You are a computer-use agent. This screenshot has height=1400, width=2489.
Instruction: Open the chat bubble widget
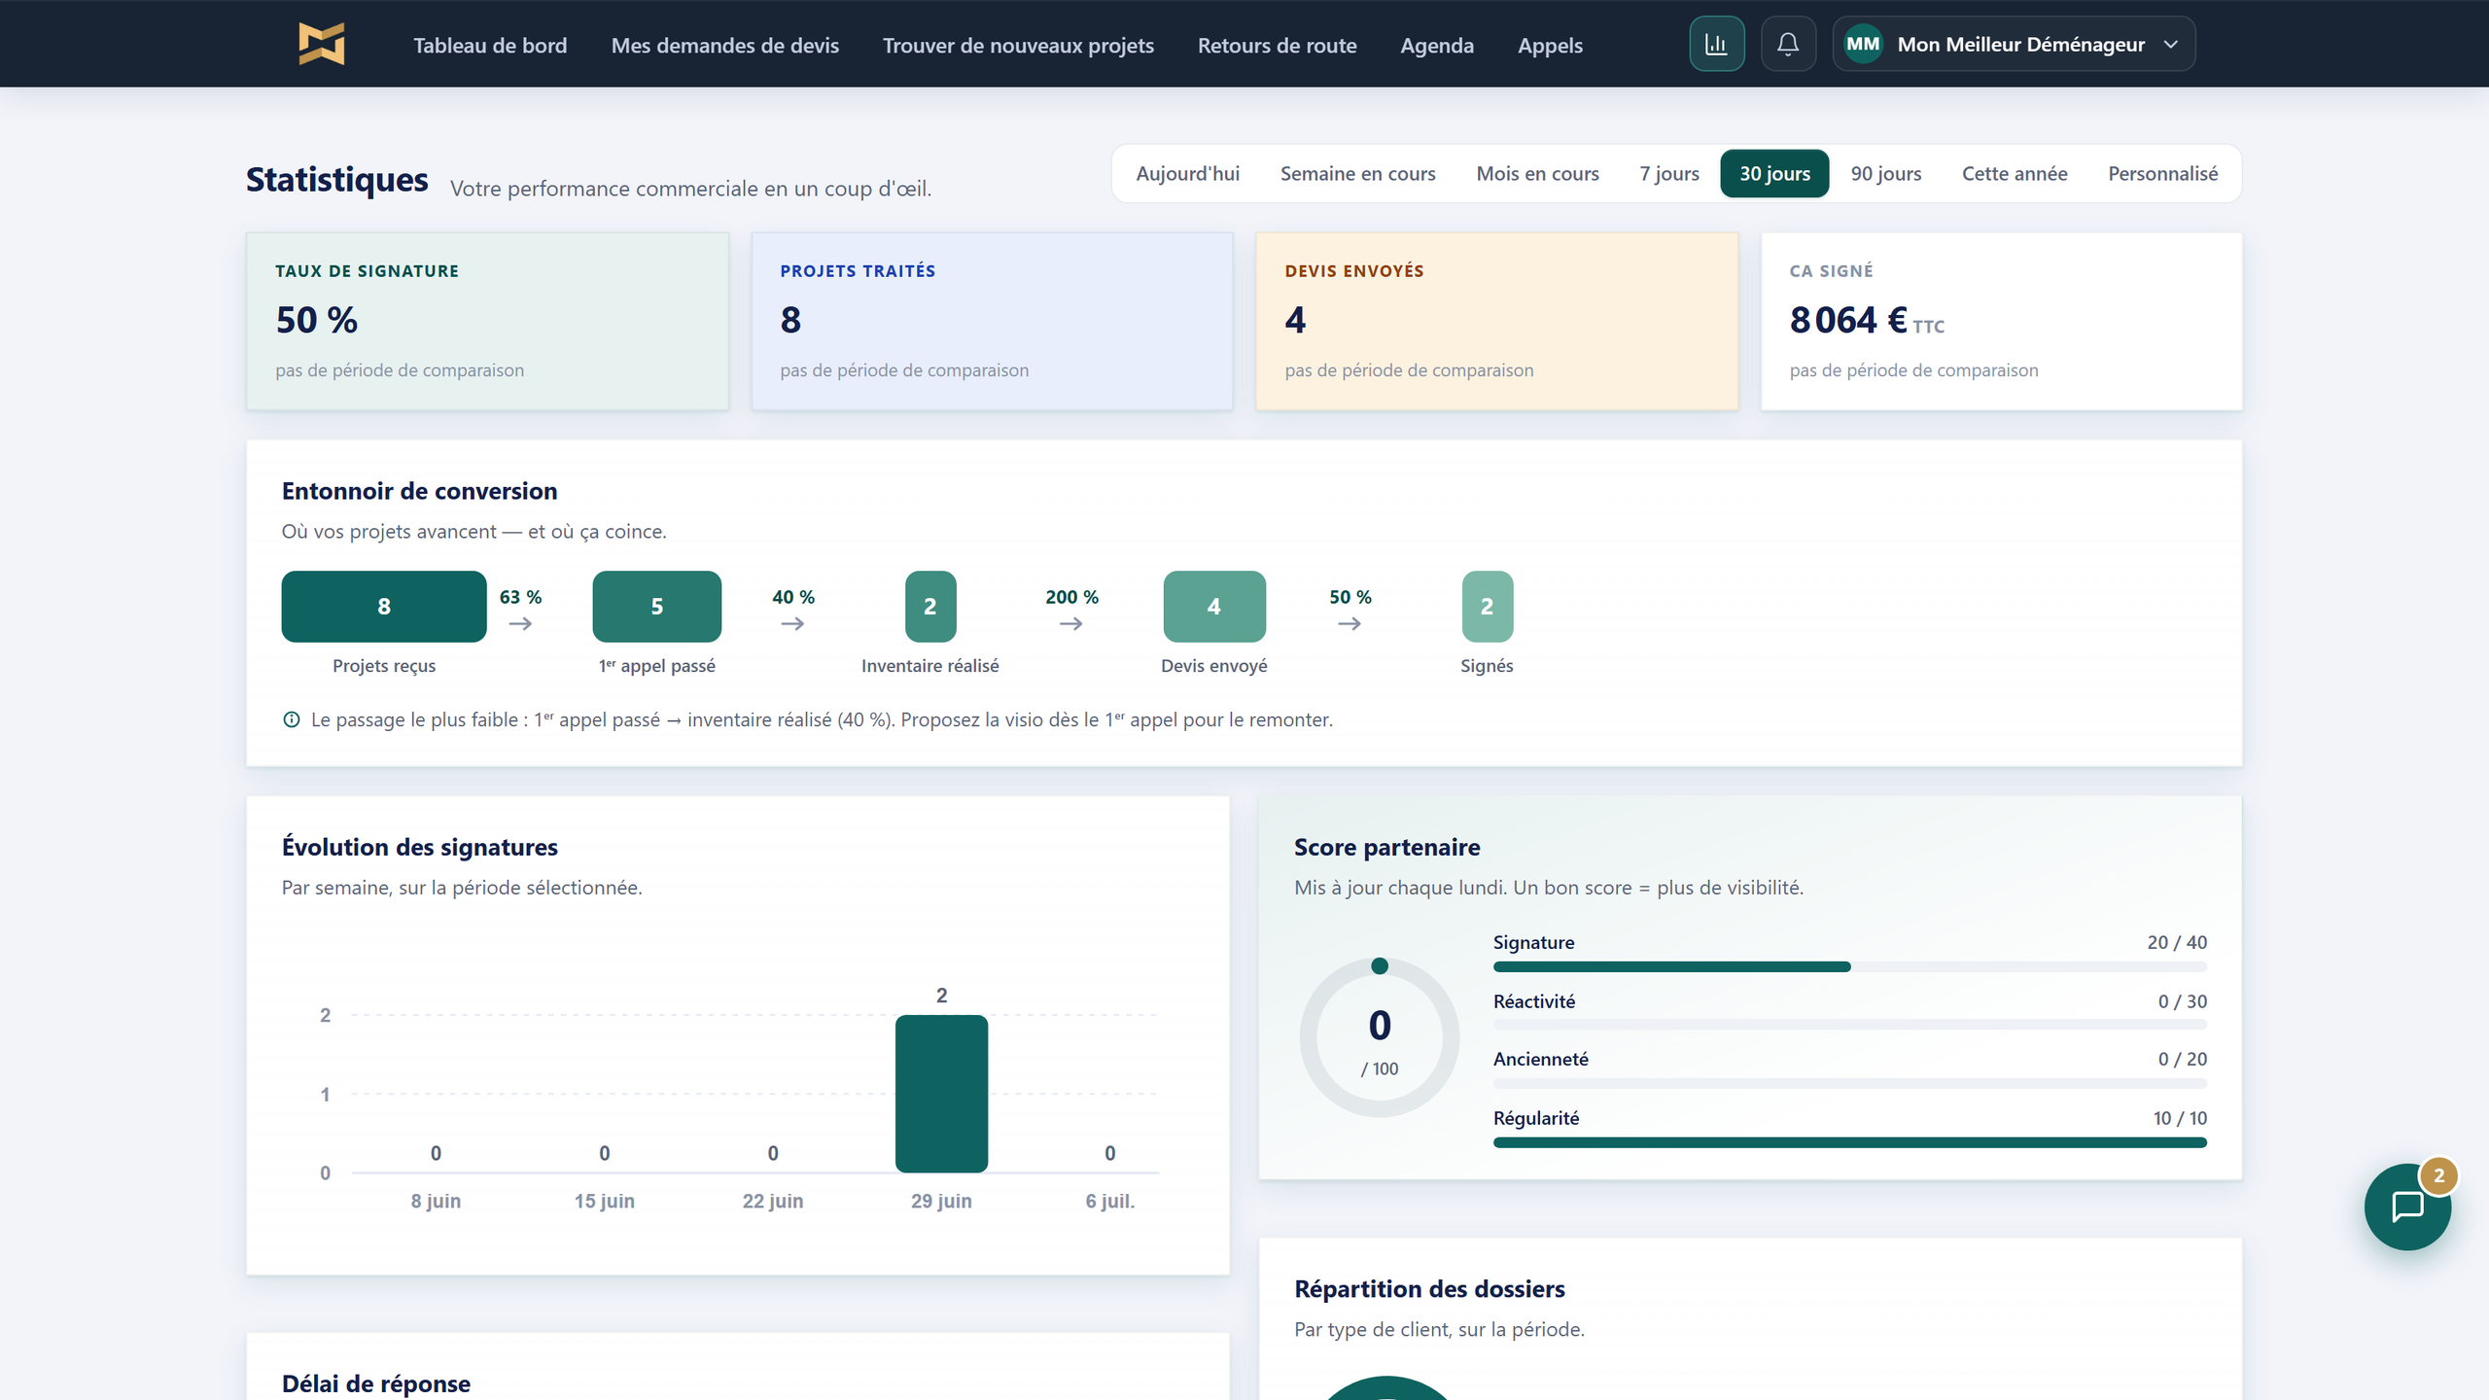(2407, 1207)
